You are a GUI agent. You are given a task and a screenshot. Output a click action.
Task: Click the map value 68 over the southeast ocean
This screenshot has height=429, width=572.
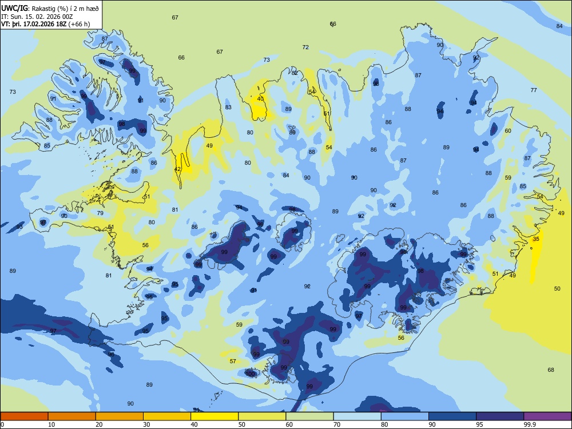pyautogui.click(x=551, y=370)
